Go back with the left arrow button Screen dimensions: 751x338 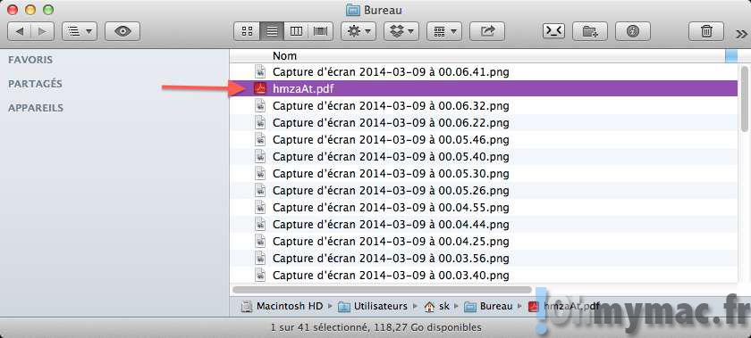click(x=20, y=31)
